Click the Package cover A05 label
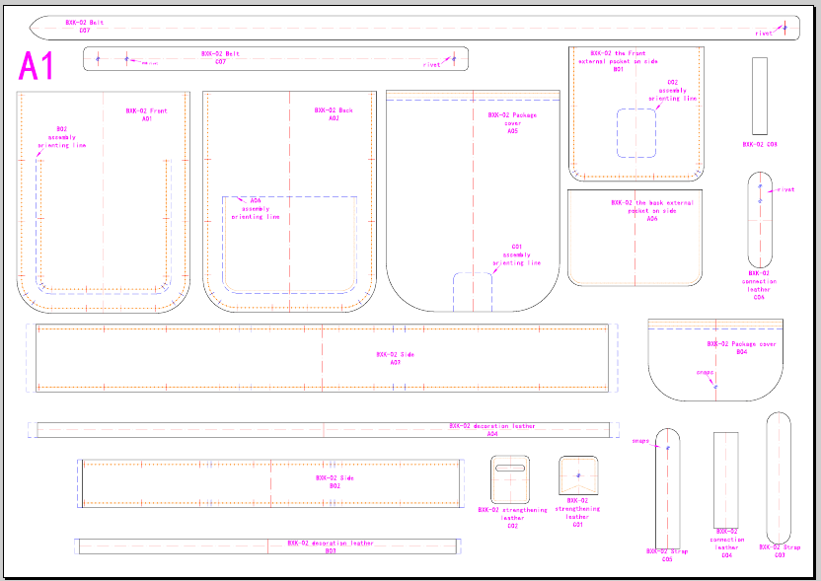The height and width of the screenshot is (581, 821). click(512, 122)
